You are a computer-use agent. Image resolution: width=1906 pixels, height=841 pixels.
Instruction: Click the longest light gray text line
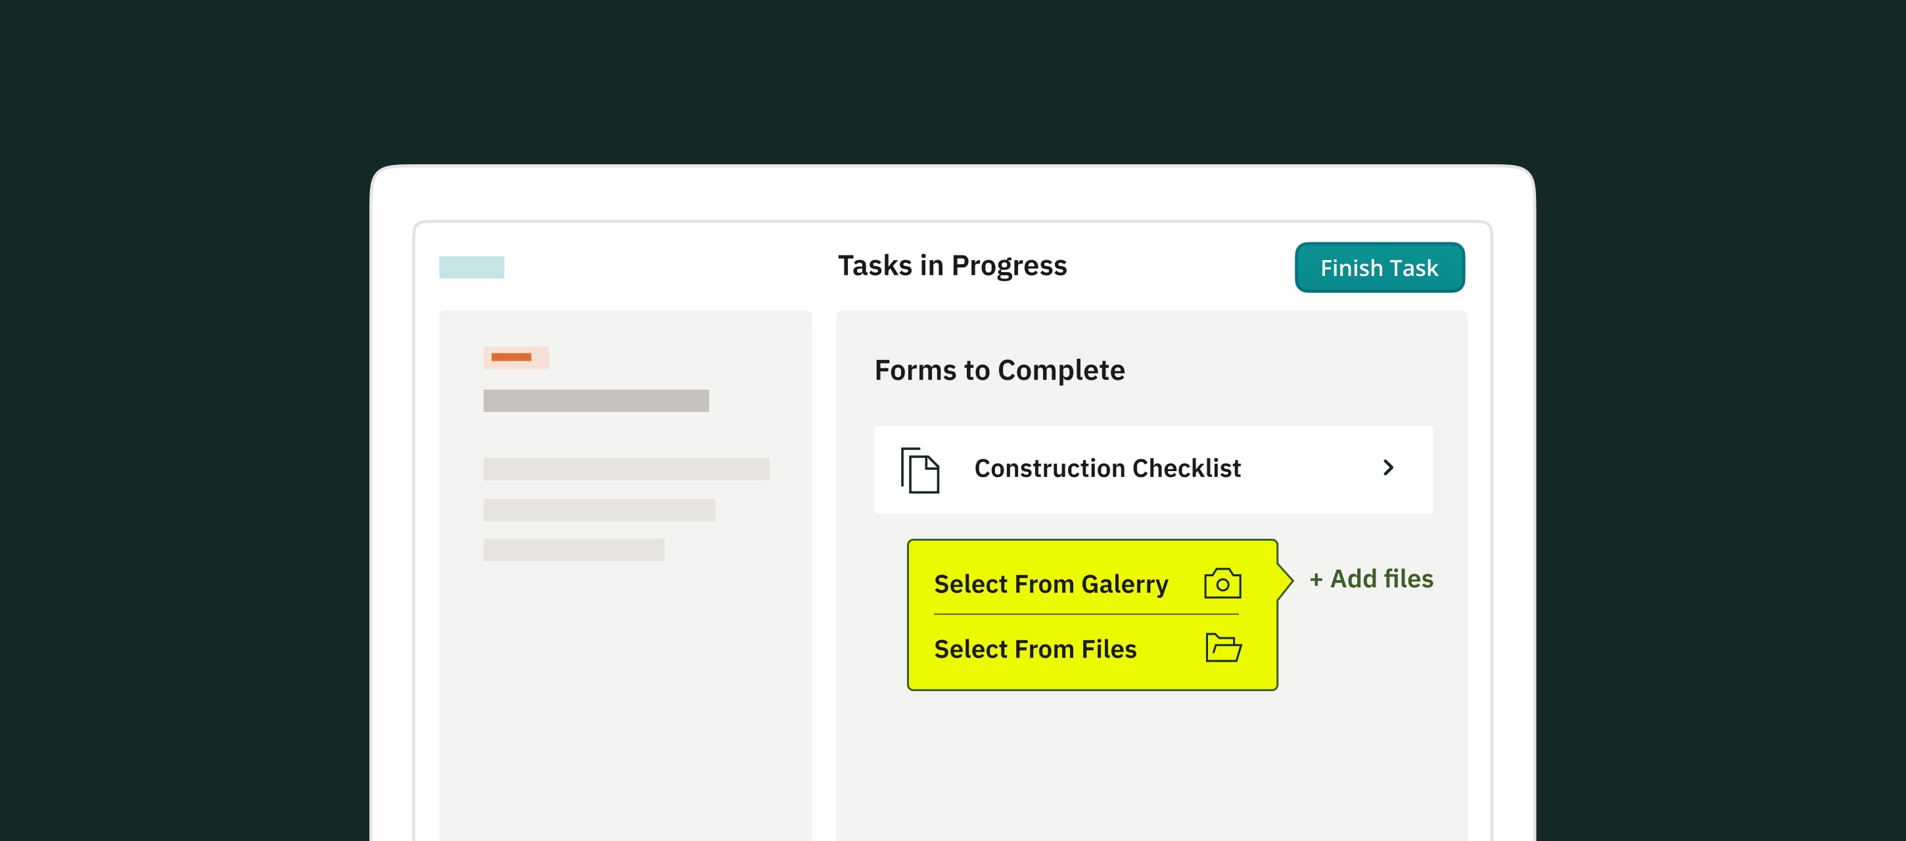tap(626, 468)
